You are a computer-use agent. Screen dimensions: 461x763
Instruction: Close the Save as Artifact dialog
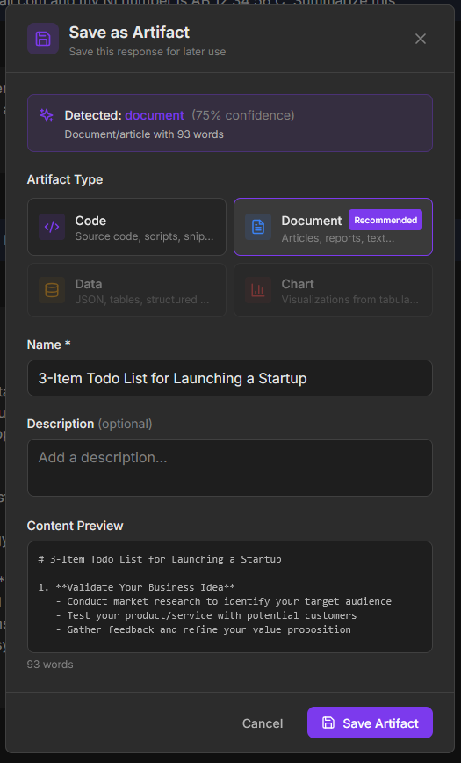pos(420,39)
